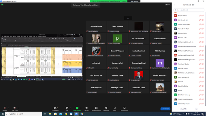The height and width of the screenshot is (116, 206).
Task: Click the microphone icon for Maulida Zahra in the participant list
Action: point(200,38)
